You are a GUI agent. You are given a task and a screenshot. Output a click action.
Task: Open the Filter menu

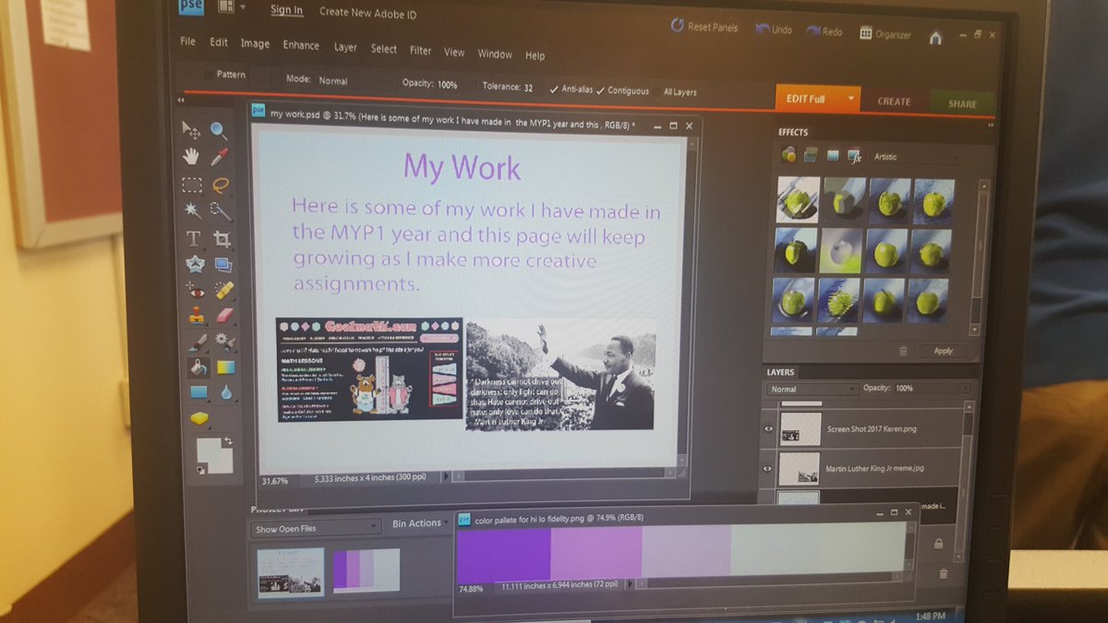(x=420, y=51)
